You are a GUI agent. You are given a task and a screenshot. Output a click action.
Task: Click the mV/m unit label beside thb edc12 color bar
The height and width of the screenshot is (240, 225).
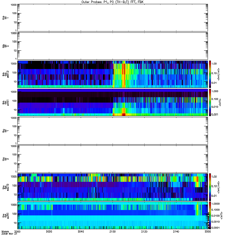click(219, 74)
